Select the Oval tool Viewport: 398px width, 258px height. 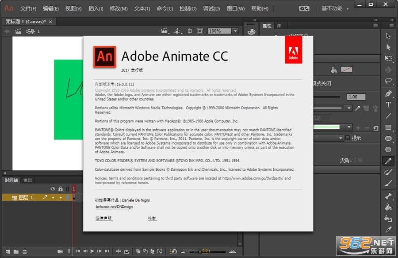(388, 138)
